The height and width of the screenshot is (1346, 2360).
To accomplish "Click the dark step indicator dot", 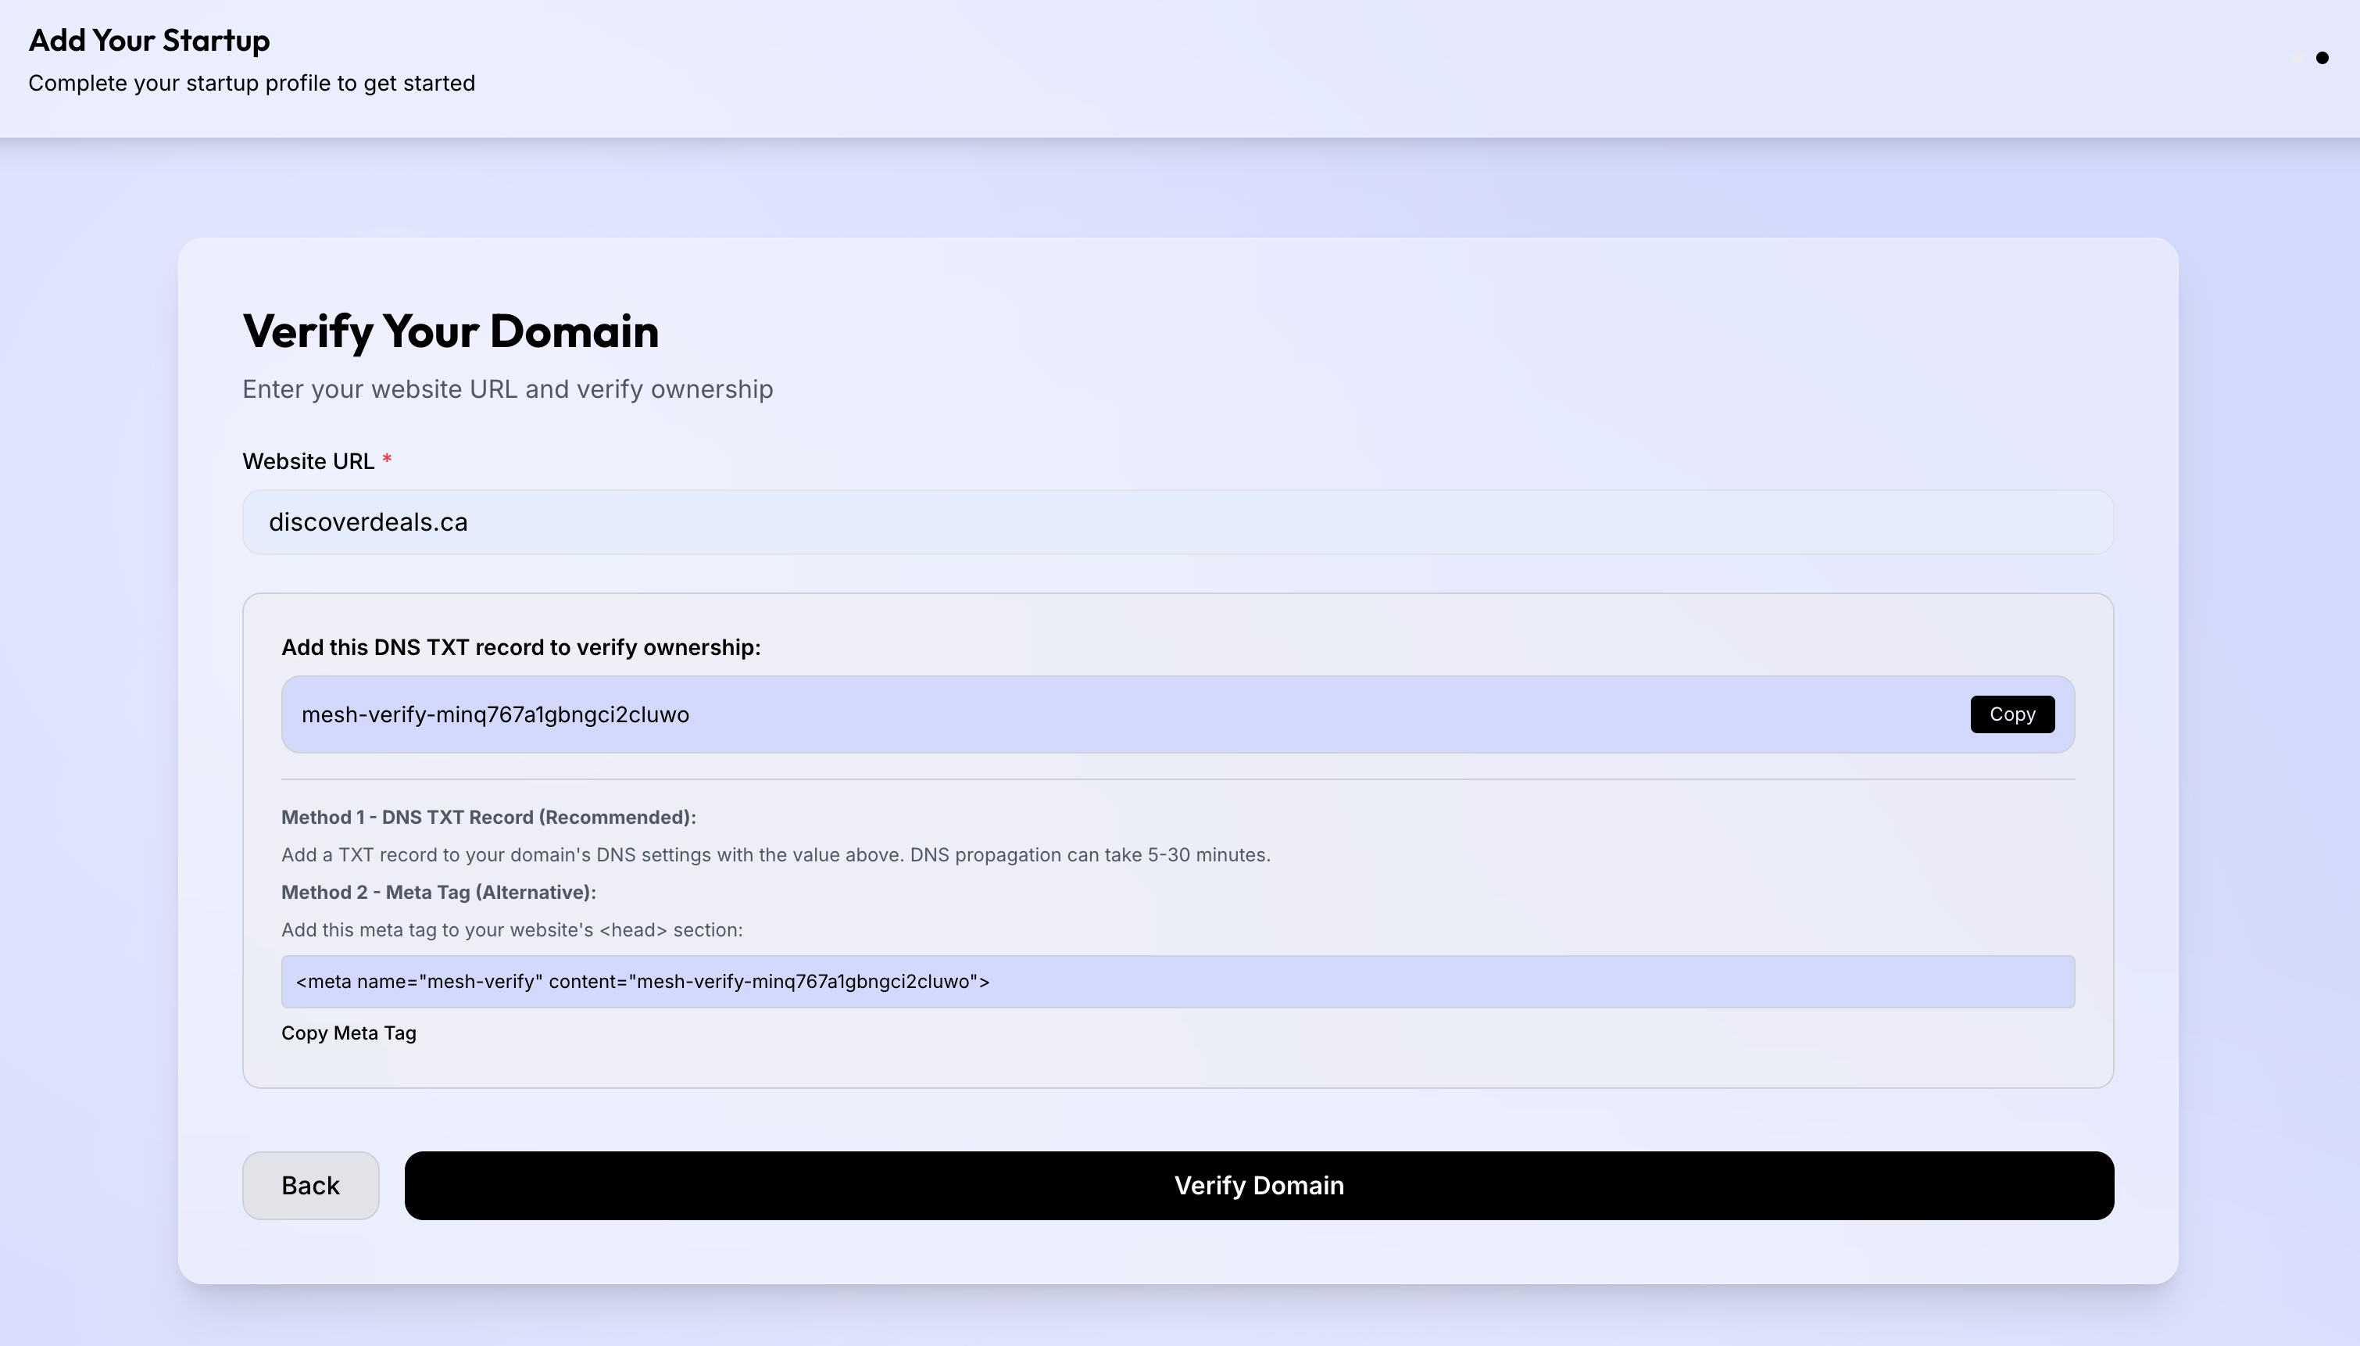I will pyautogui.click(x=2322, y=57).
